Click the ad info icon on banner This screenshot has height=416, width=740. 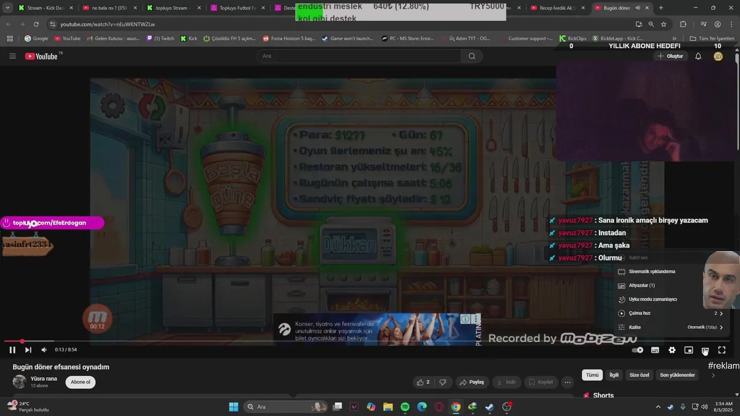pyautogui.click(x=465, y=319)
